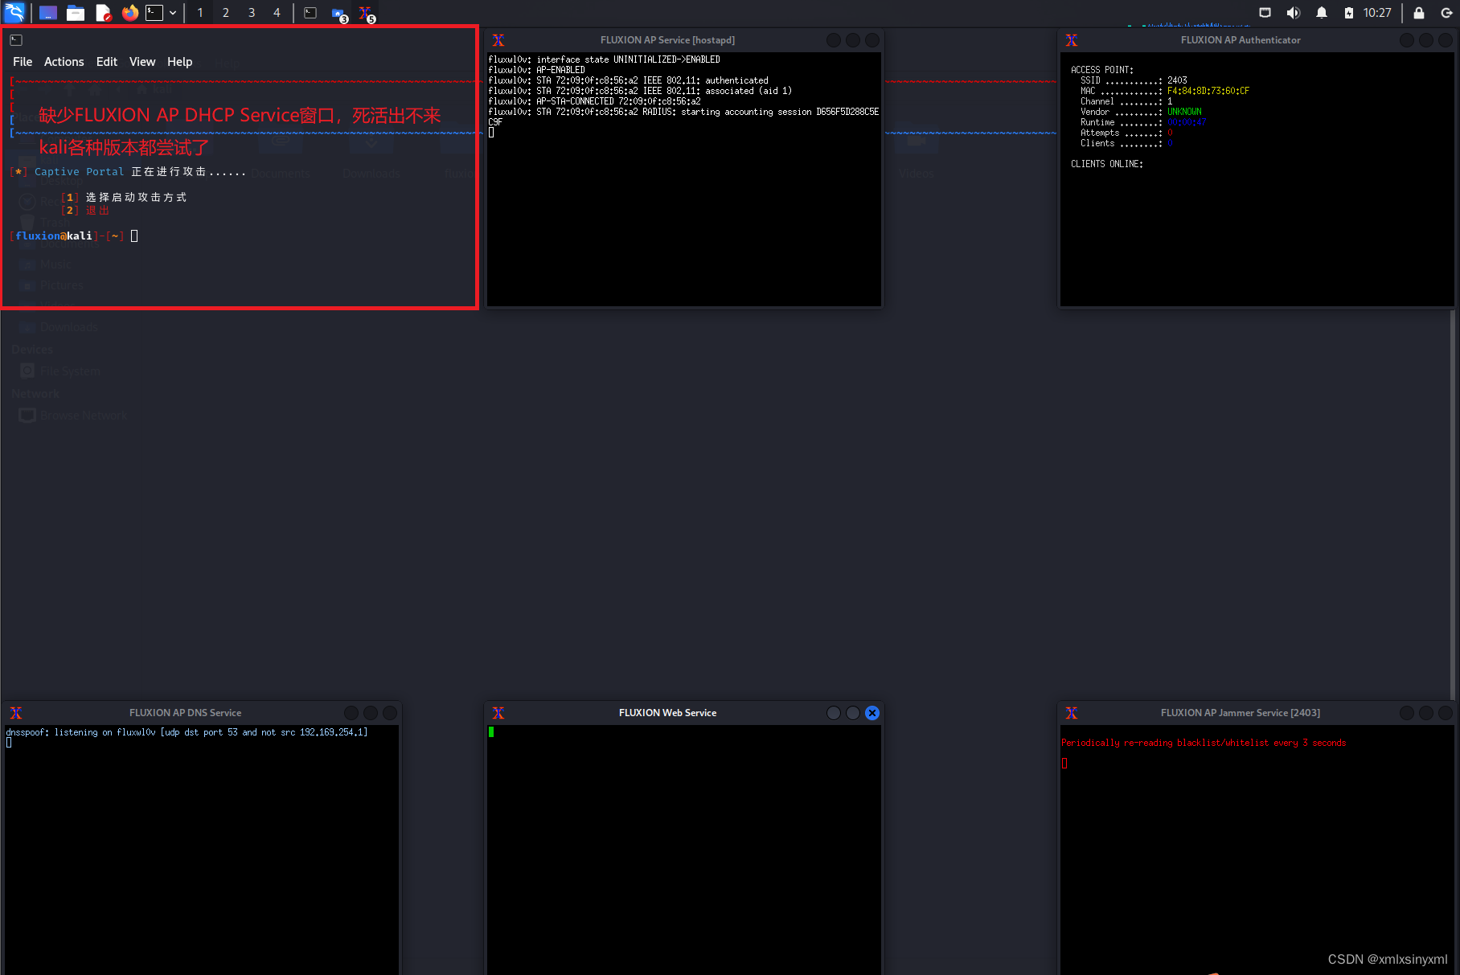Screen dimensions: 1460x975
Task: Toggle notifications via the bell tray icon
Action: pos(1322,12)
